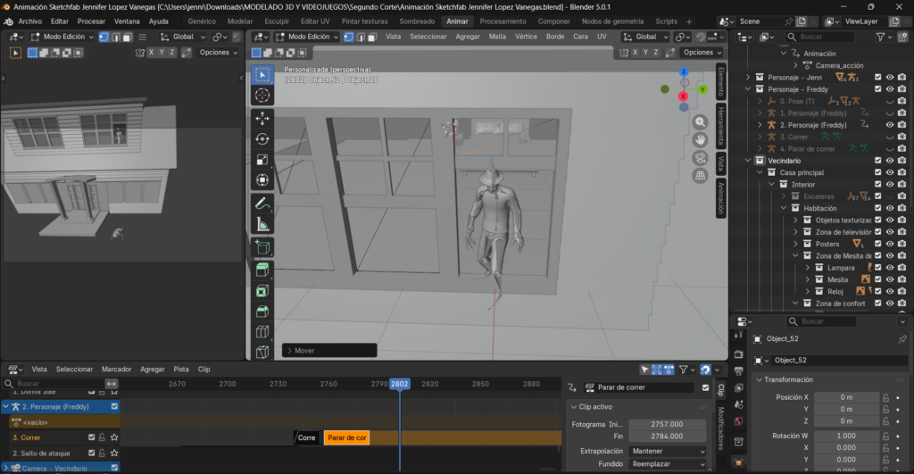The image size is (914, 474).
Task: Click the outliner filter funnel icon
Action: point(880,37)
